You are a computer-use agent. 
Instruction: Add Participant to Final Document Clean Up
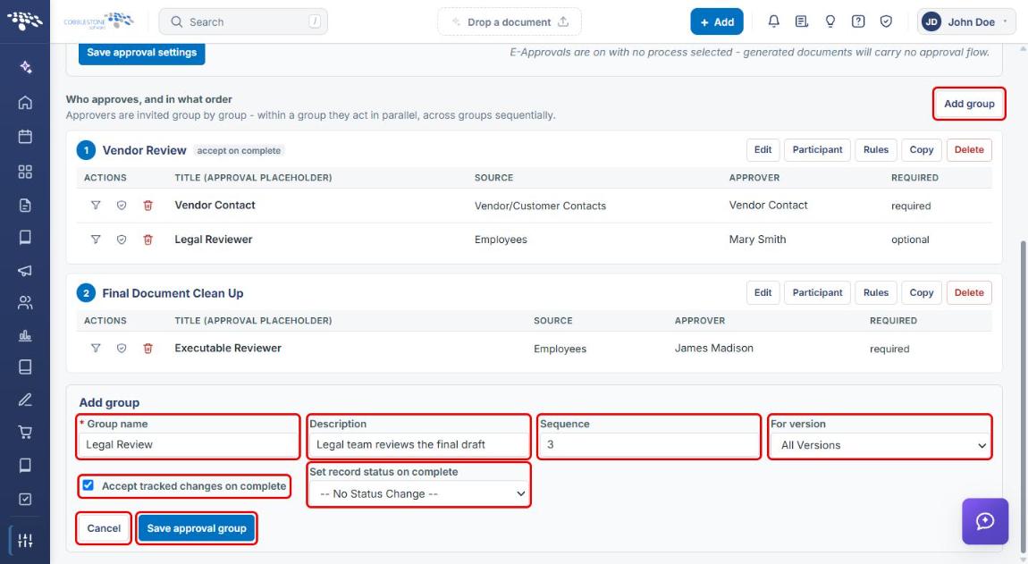pos(818,292)
